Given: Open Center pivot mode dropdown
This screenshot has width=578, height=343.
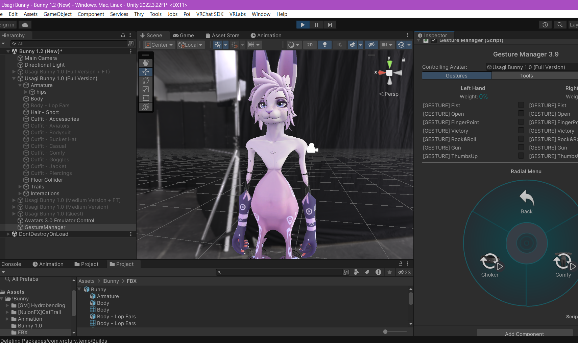Looking at the screenshot, I should point(159,45).
